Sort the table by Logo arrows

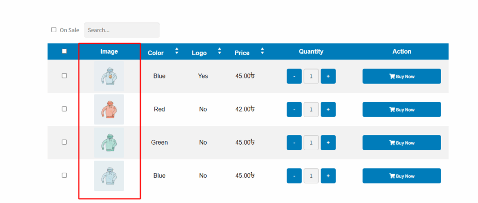coord(219,51)
